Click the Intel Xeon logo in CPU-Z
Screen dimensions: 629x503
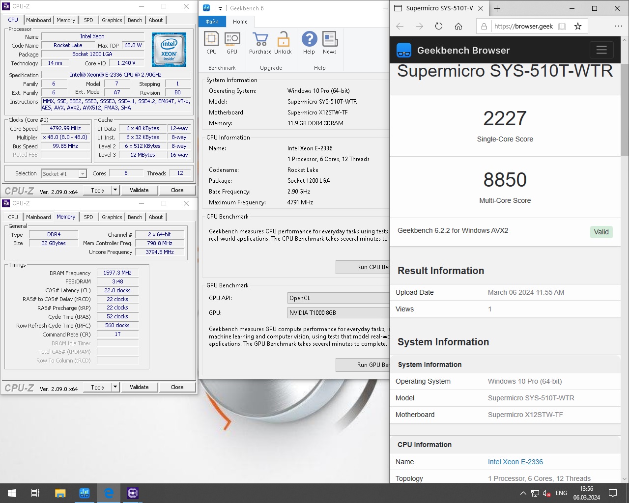click(169, 50)
